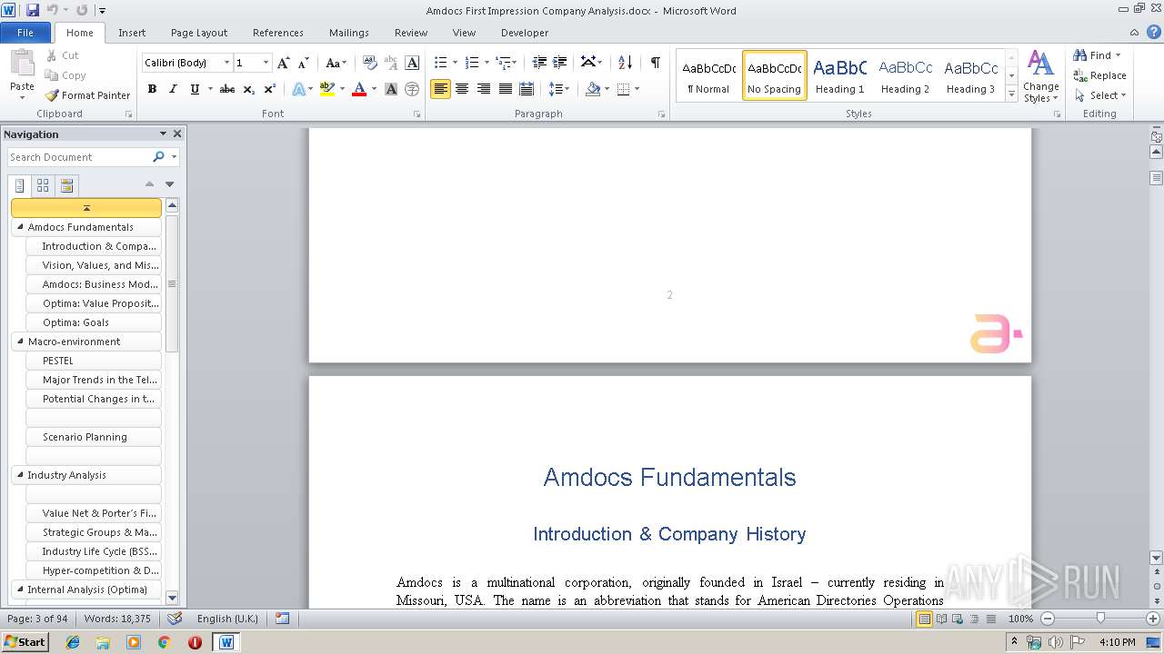Open the Select dropdown
Image resolution: width=1164 pixels, height=654 pixels.
click(1099, 95)
